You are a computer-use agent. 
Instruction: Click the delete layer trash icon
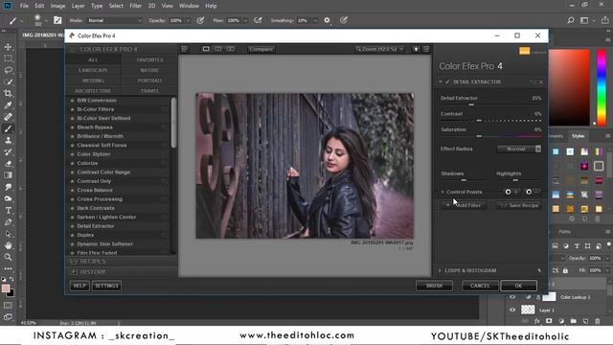point(598,321)
